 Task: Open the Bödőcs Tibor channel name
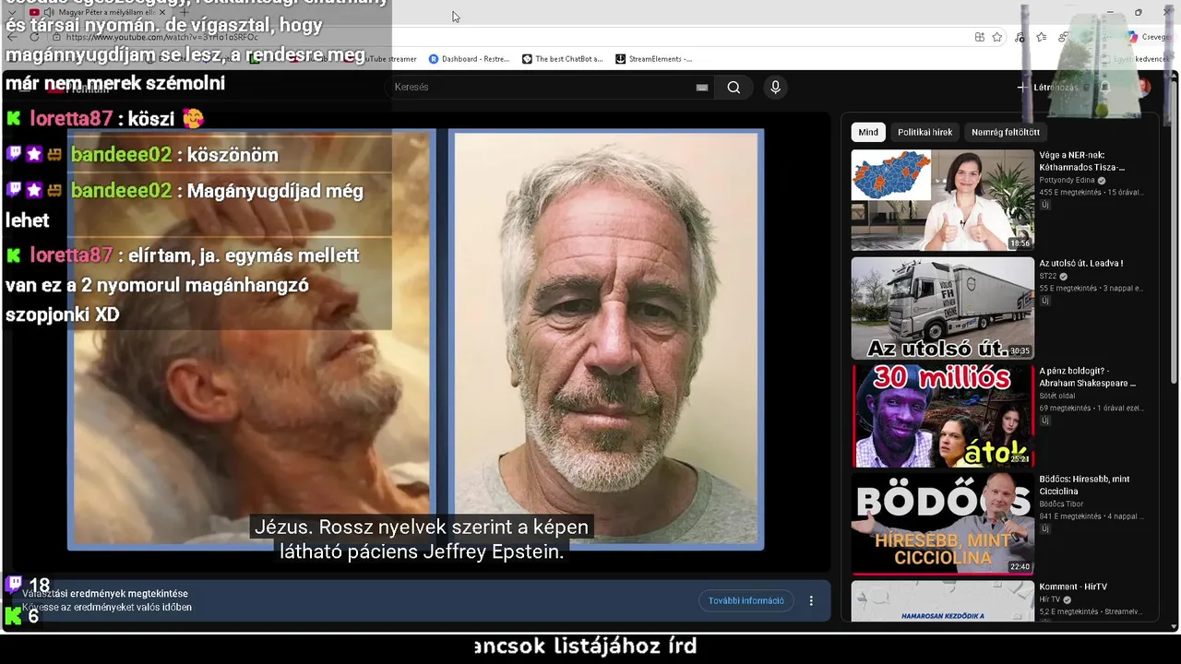click(x=1064, y=504)
